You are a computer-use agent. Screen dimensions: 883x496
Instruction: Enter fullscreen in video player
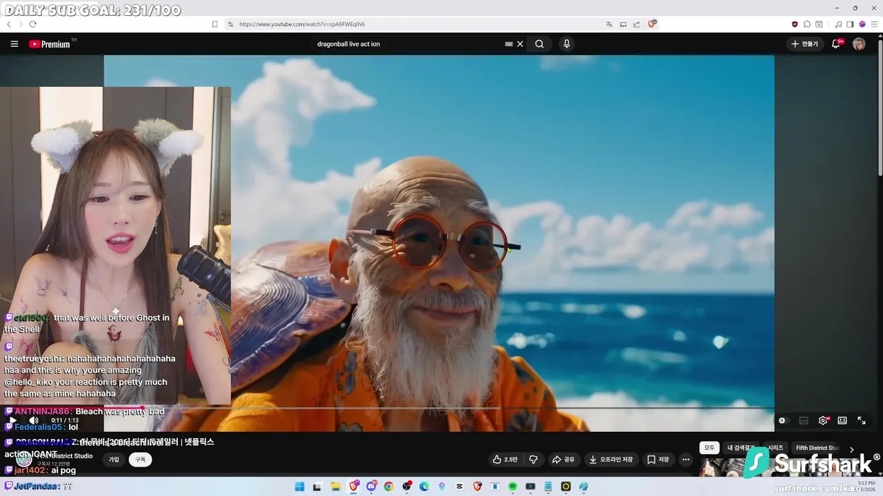[862, 420]
